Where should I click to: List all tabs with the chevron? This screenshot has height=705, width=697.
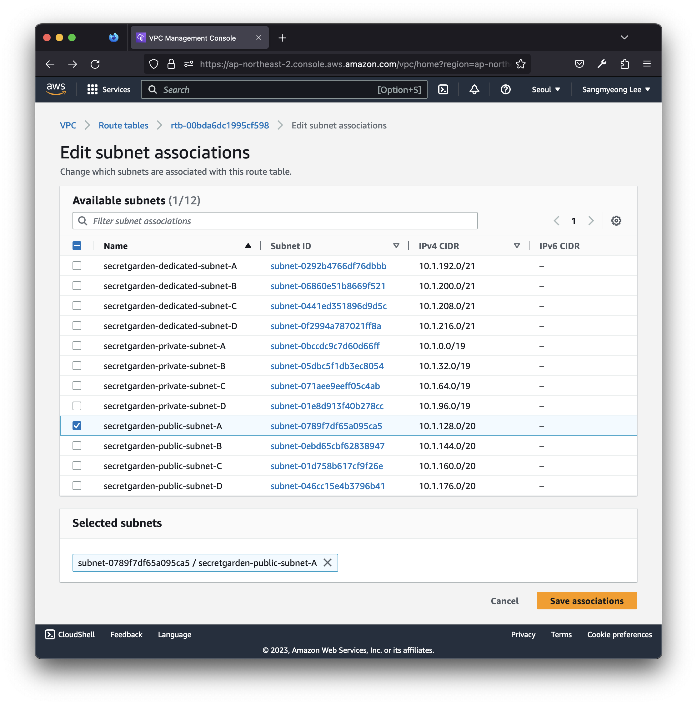[624, 37]
